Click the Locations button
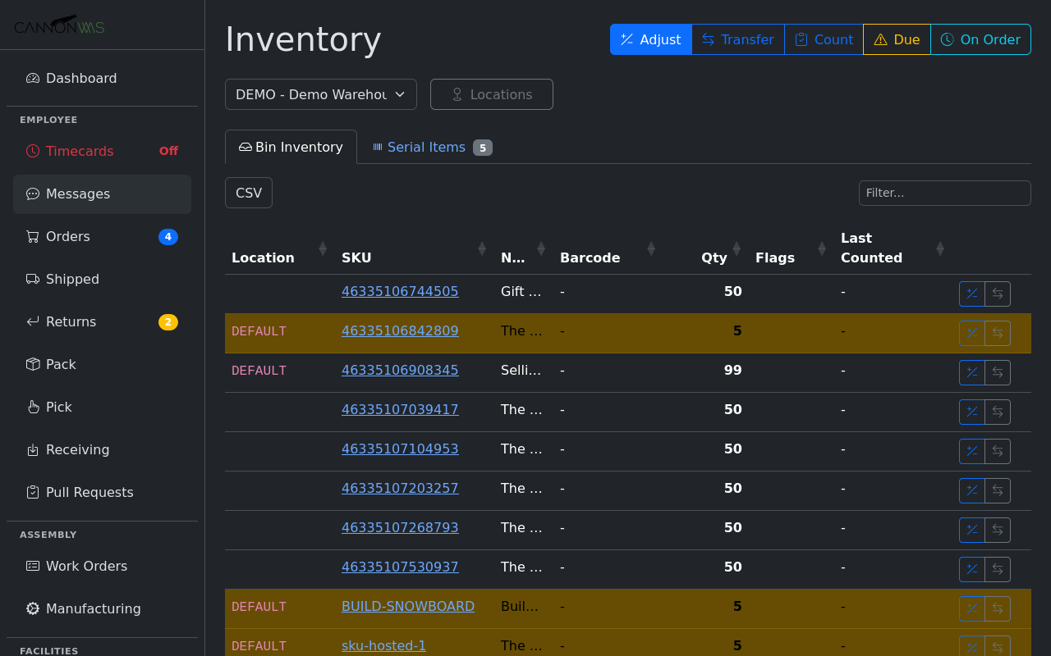The width and height of the screenshot is (1051, 656). click(491, 93)
